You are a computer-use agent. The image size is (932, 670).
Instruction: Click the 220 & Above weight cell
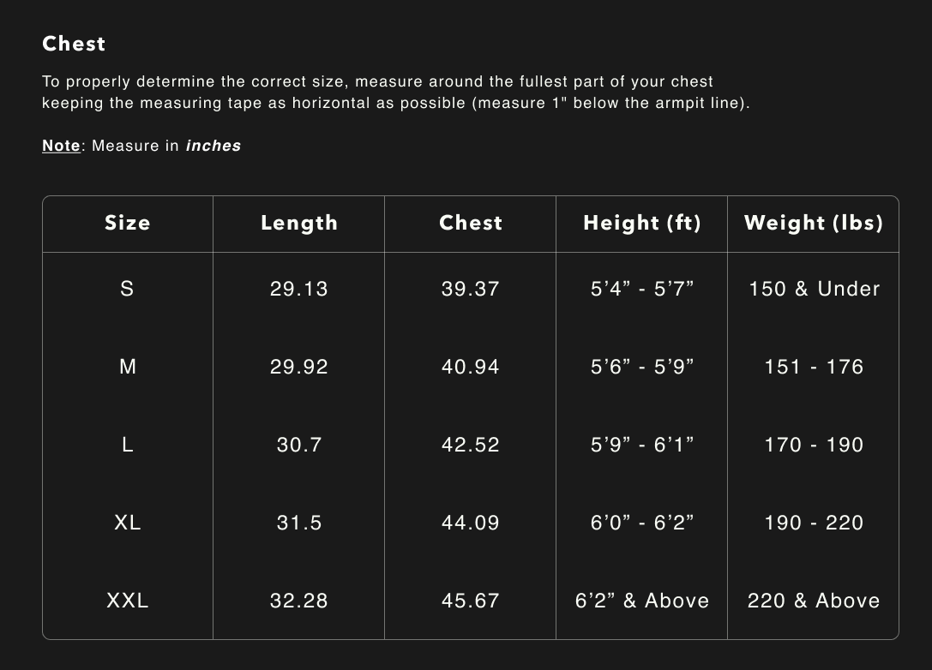pyautogui.click(x=814, y=601)
